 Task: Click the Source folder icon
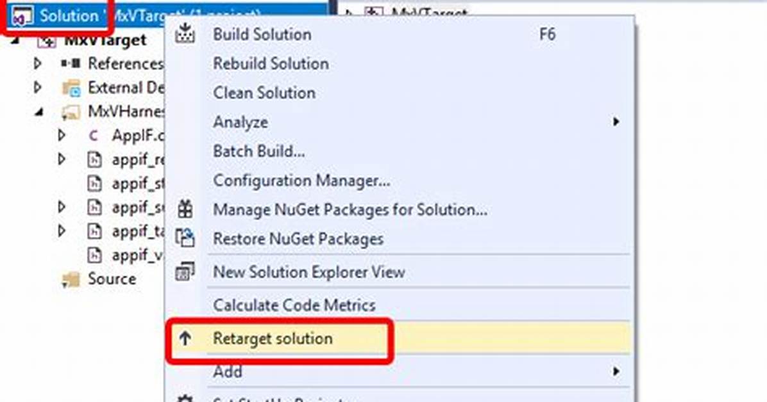[71, 279]
